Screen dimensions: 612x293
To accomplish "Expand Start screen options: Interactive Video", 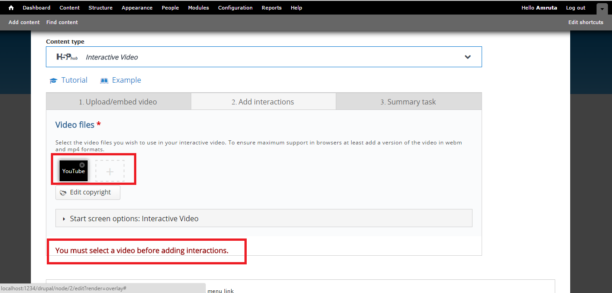I will (x=264, y=218).
